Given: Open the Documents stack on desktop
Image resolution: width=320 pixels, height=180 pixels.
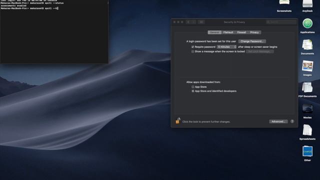Looking at the screenshot, I should [x=307, y=44].
